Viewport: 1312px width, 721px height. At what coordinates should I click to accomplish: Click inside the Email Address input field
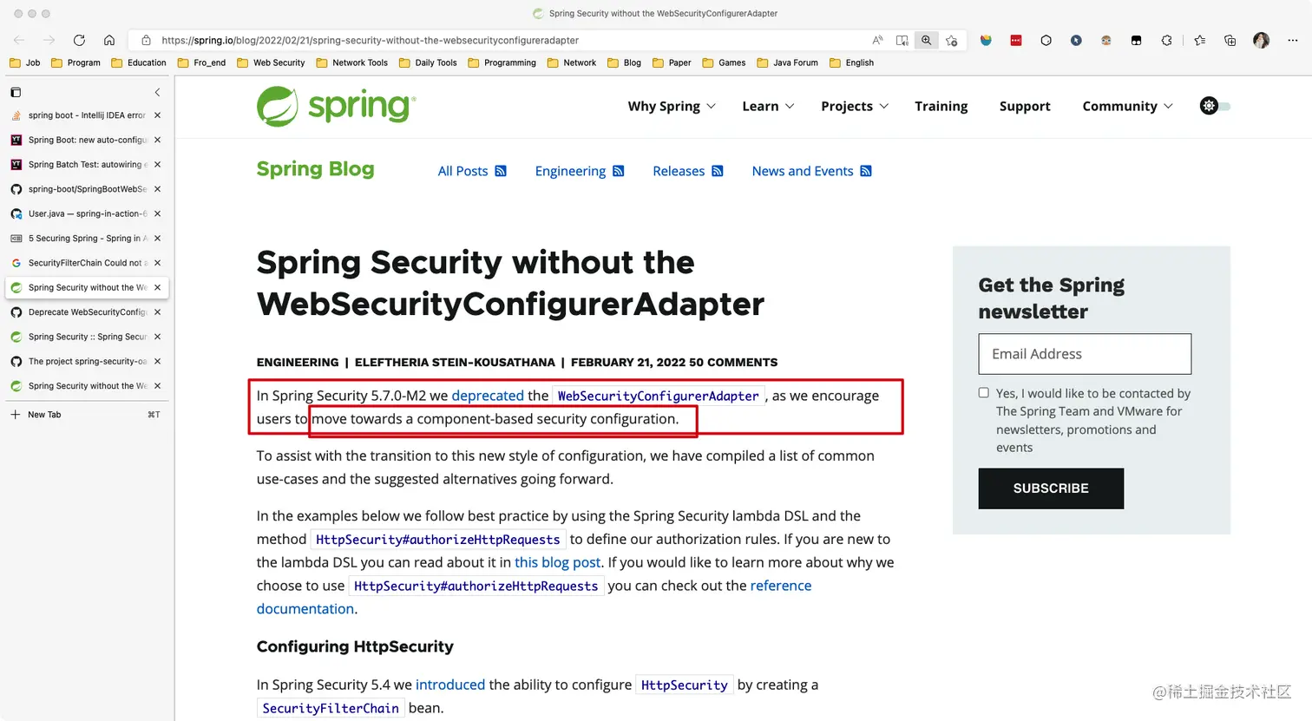point(1084,353)
